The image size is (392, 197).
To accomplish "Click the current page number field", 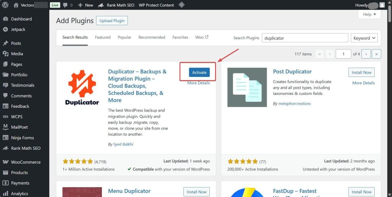I will coord(343,54).
